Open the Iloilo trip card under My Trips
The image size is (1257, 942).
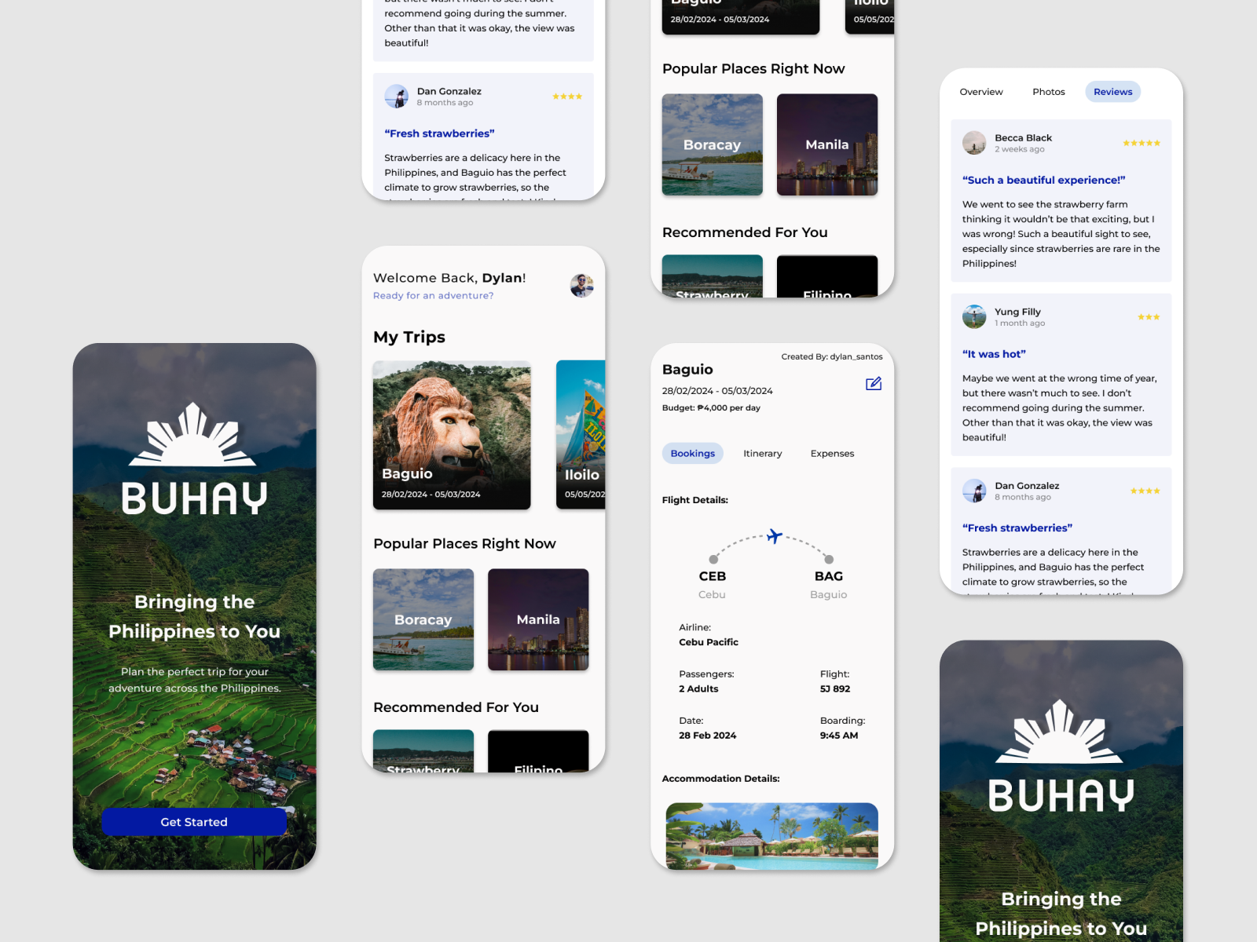[x=581, y=435]
